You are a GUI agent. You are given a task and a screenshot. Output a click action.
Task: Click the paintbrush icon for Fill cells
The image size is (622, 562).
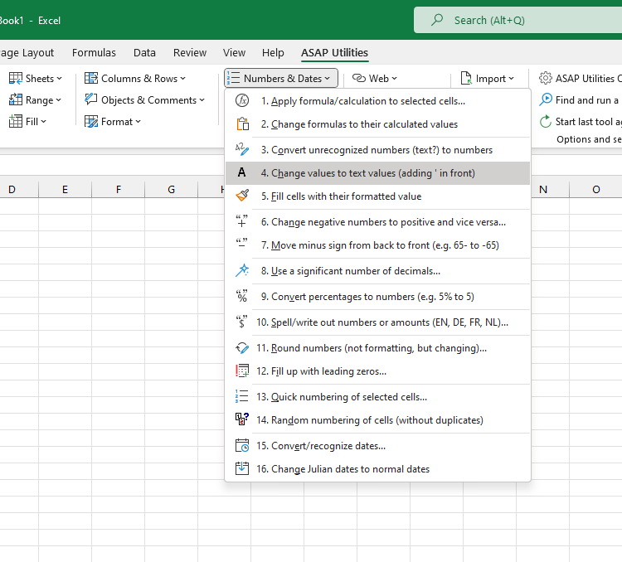tap(242, 196)
